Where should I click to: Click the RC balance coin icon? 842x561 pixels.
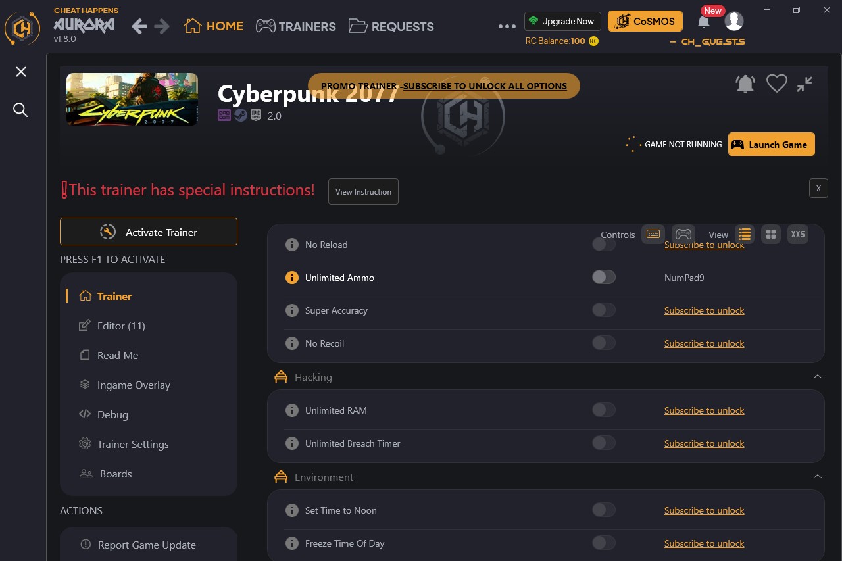593,41
